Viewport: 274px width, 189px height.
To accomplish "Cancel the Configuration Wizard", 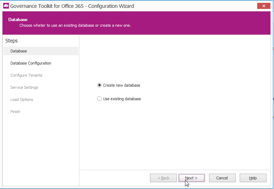I will (222, 178).
